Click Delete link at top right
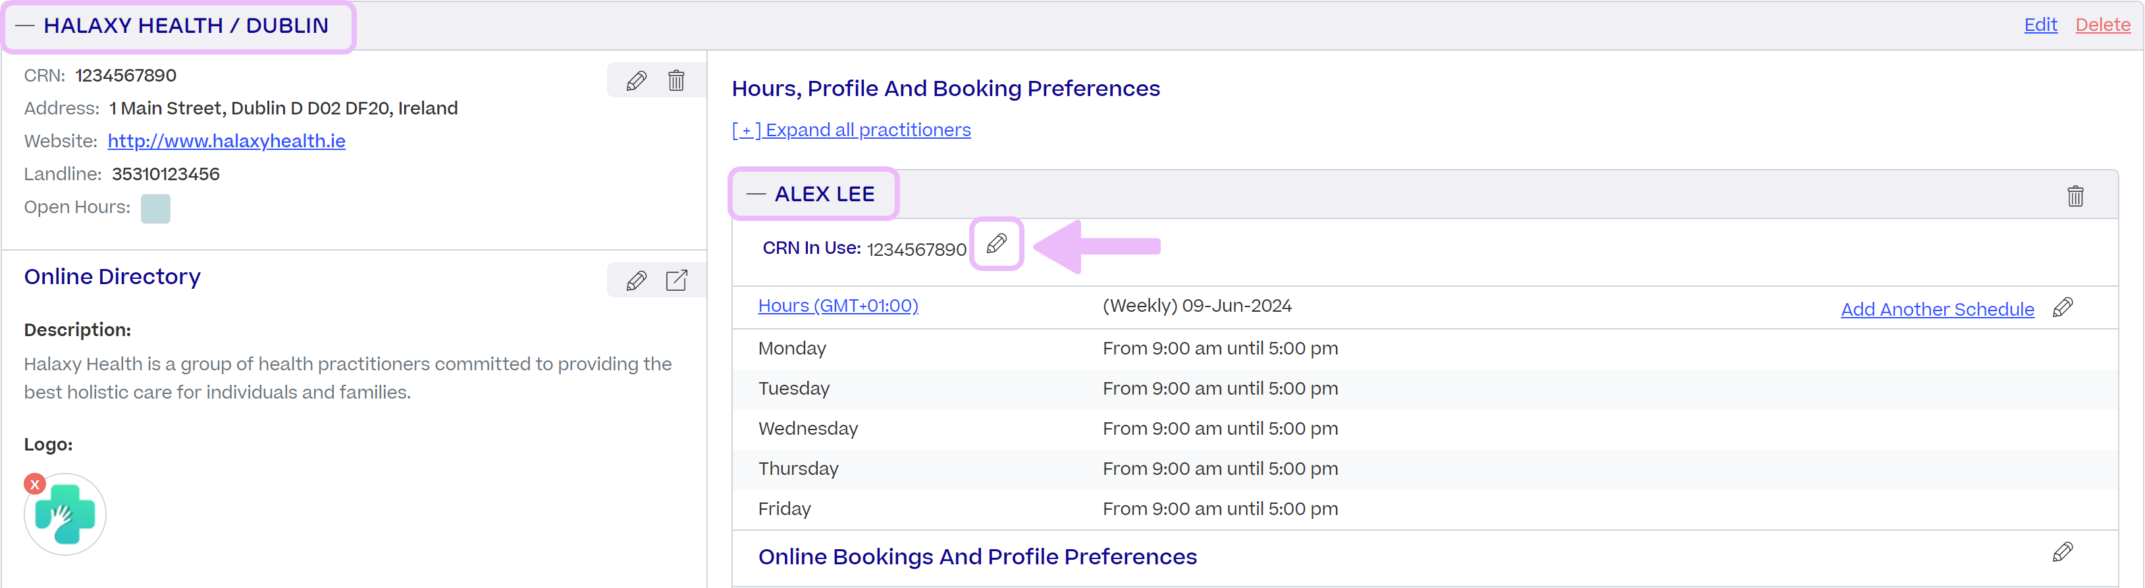Screen dimensions: 2145x588 [2102, 25]
